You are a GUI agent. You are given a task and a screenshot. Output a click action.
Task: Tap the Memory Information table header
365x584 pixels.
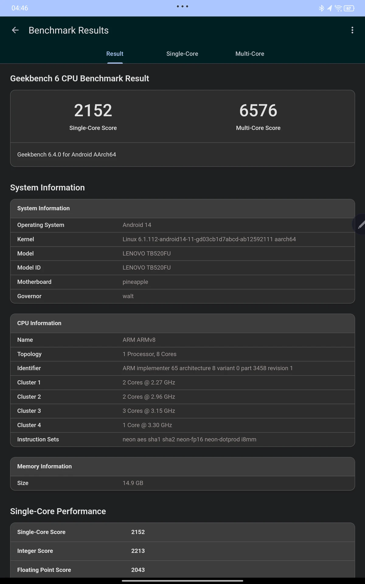point(182,467)
